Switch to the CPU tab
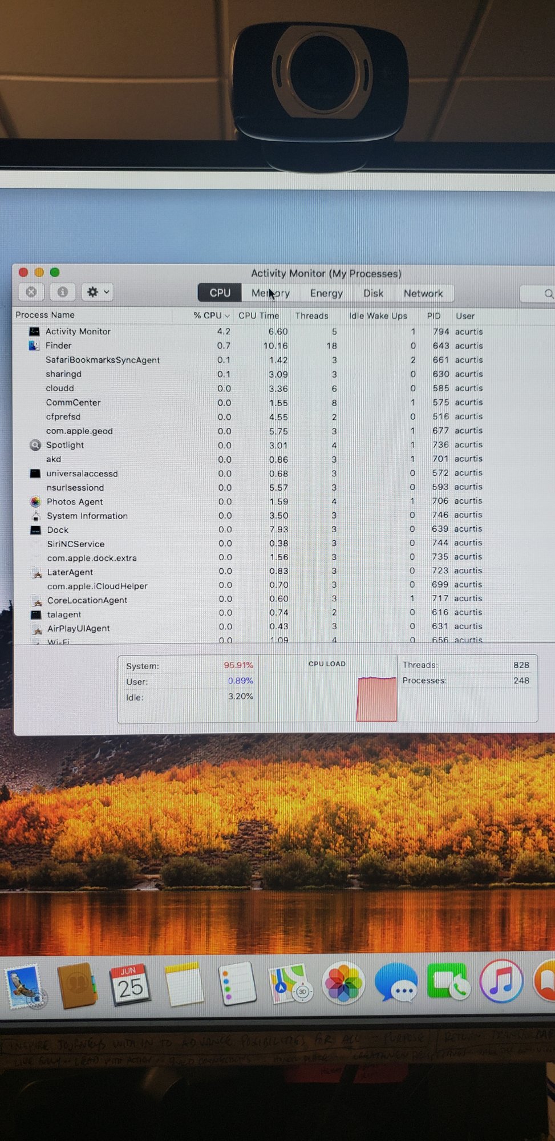Screen dimensions: 555x1141 [x=220, y=293]
